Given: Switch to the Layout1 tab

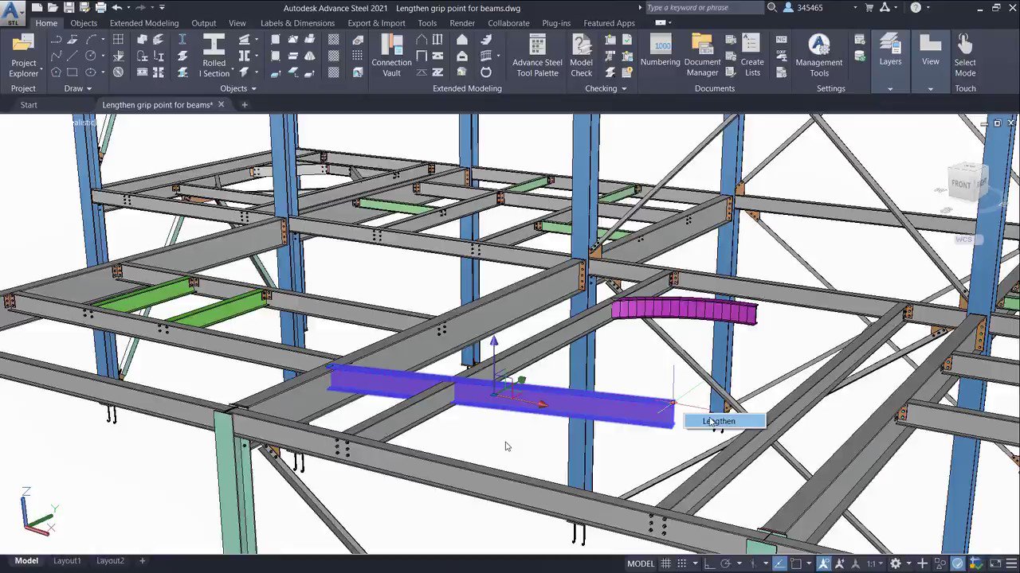Looking at the screenshot, I should [x=67, y=560].
